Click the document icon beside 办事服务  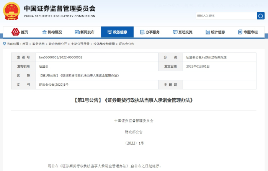[x=142, y=32]
